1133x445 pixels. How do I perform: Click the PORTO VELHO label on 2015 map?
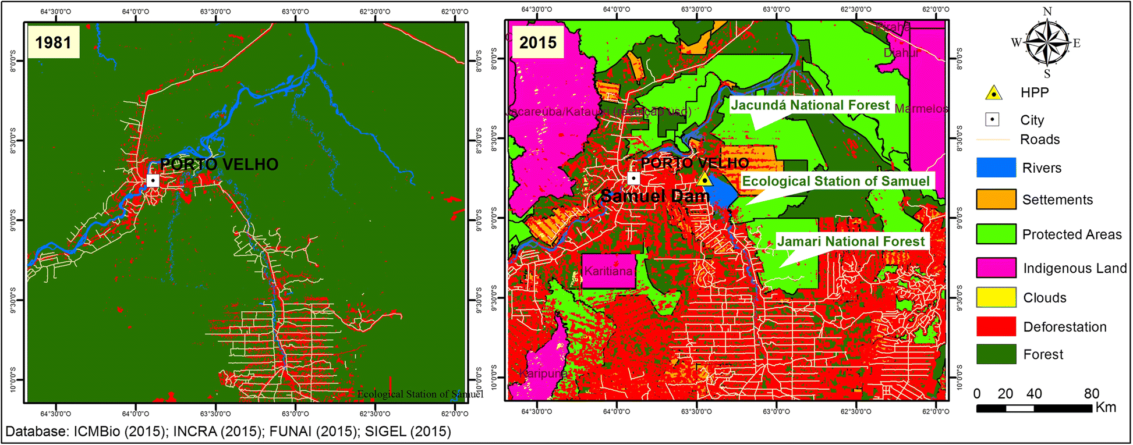pos(695,163)
